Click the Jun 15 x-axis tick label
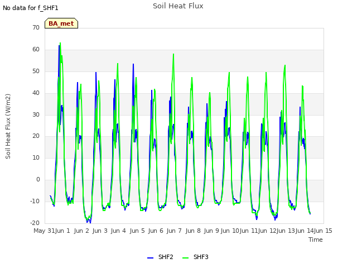Screen dimensions: 357x268 pos(324,231)
